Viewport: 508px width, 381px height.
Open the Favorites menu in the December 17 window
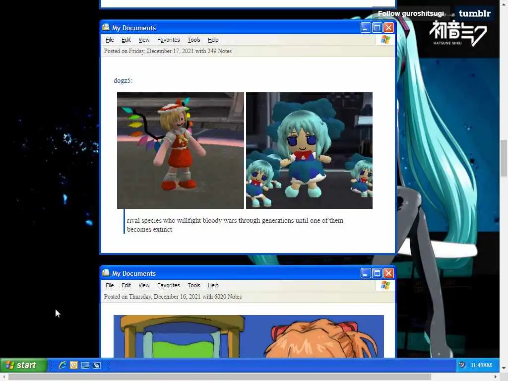(x=169, y=40)
